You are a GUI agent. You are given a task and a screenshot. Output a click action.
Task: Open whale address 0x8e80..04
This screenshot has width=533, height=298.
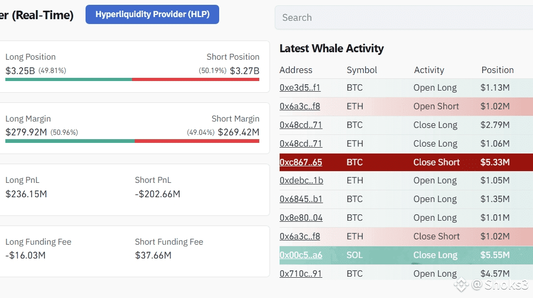click(301, 218)
